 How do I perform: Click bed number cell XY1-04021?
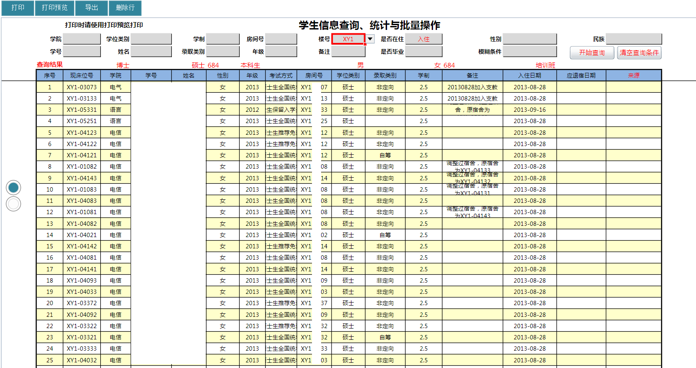click(82, 235)
